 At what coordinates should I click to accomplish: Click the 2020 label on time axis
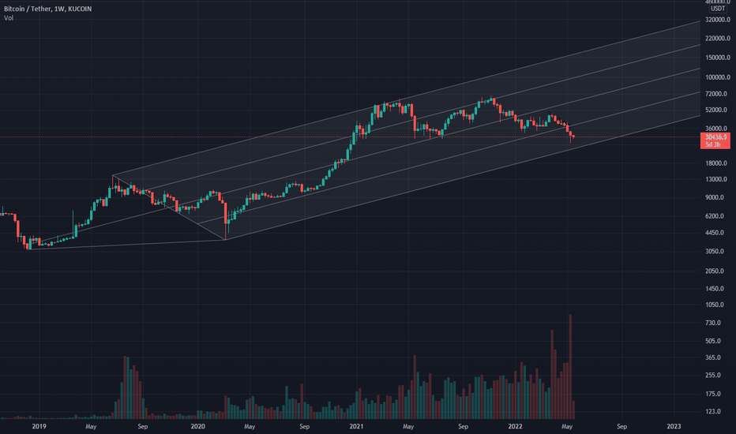[x=197, y=426]
